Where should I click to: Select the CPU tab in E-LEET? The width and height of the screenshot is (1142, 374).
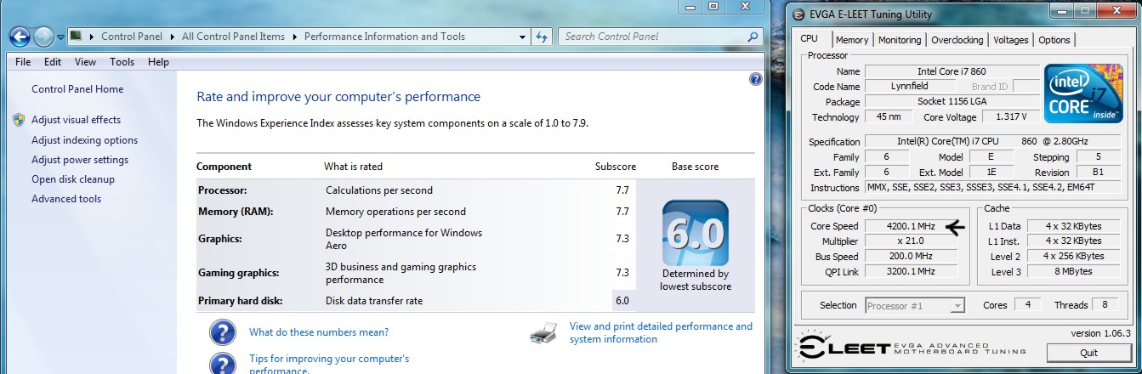pyautogui.click(x=810, y=38)
